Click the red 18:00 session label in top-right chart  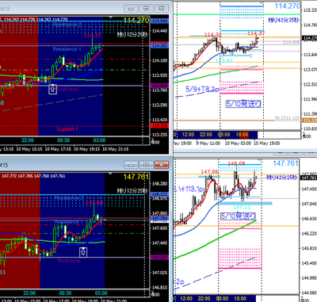tap(242, 135)
